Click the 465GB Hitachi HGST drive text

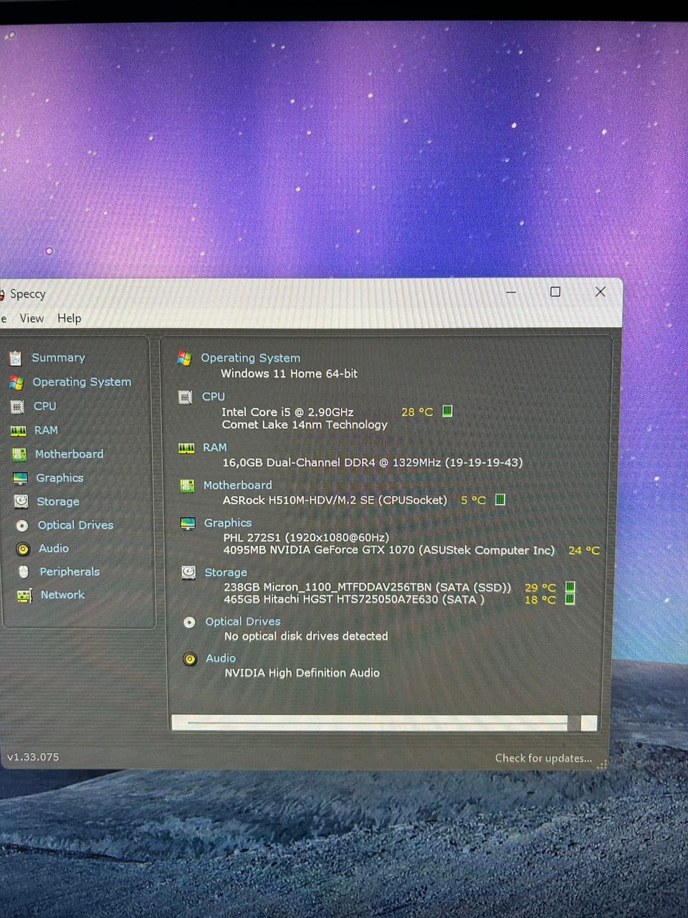click(x=354, y=600)
